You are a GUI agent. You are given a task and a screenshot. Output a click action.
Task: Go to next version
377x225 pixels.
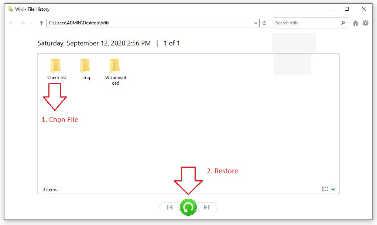coord(207,207)
